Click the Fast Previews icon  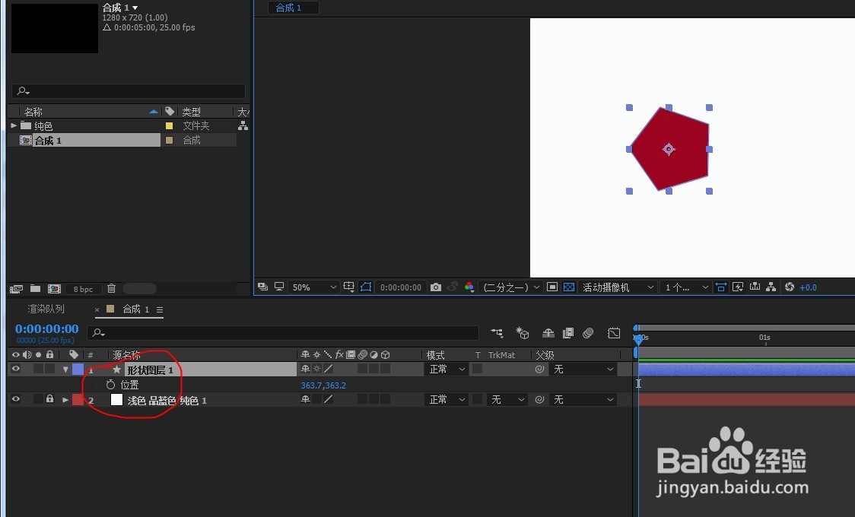click(x=738, y=287)
